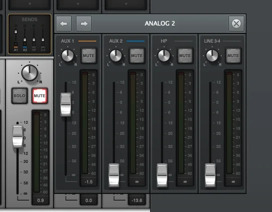272x212 pixels.
Task: Click the SENDS panel title
Action: click(30, 20)
